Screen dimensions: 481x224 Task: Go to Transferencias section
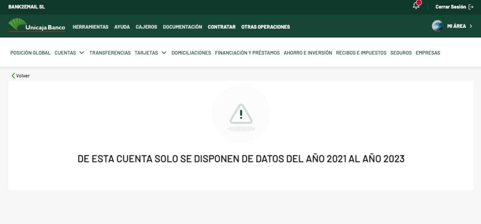110,53
